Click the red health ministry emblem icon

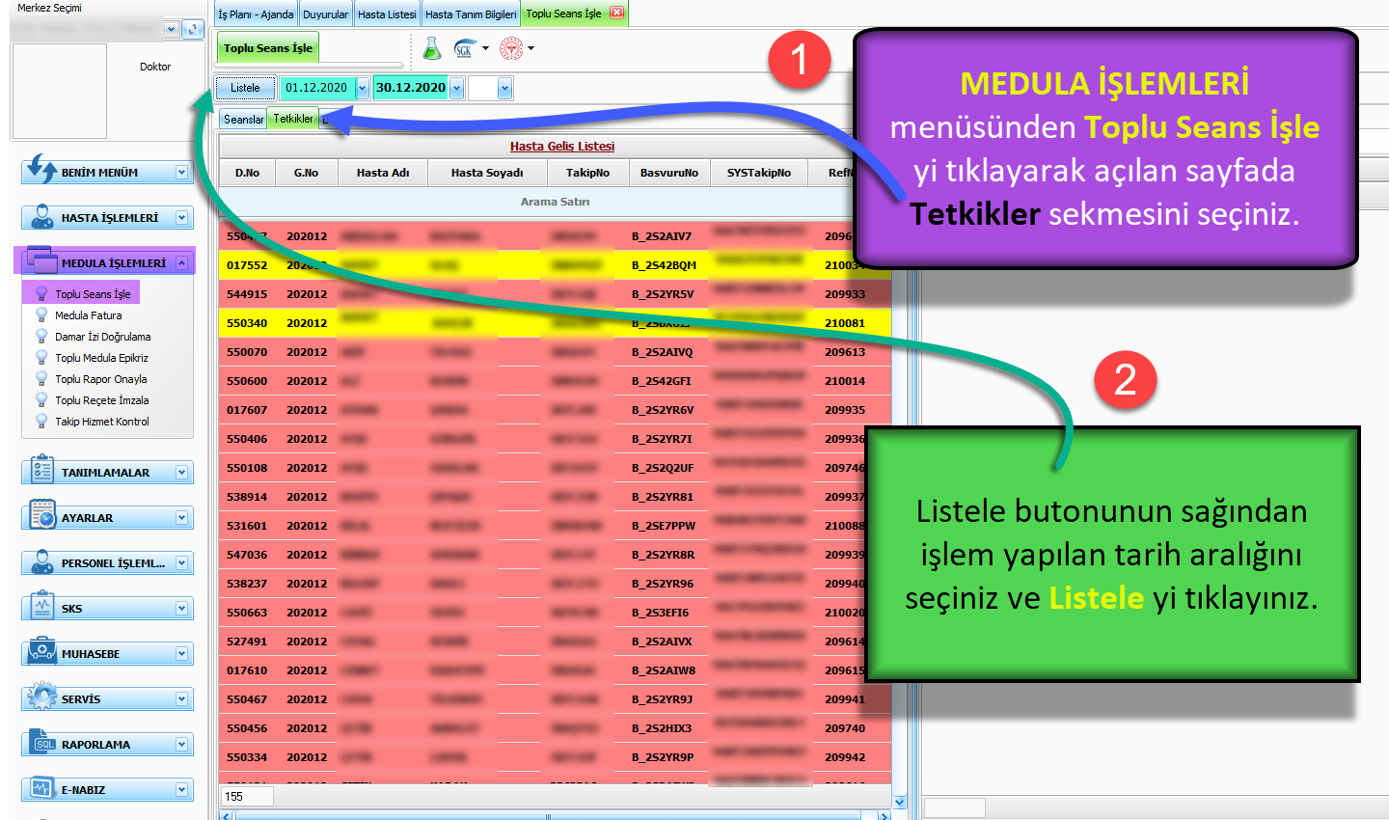pos(511,48)
